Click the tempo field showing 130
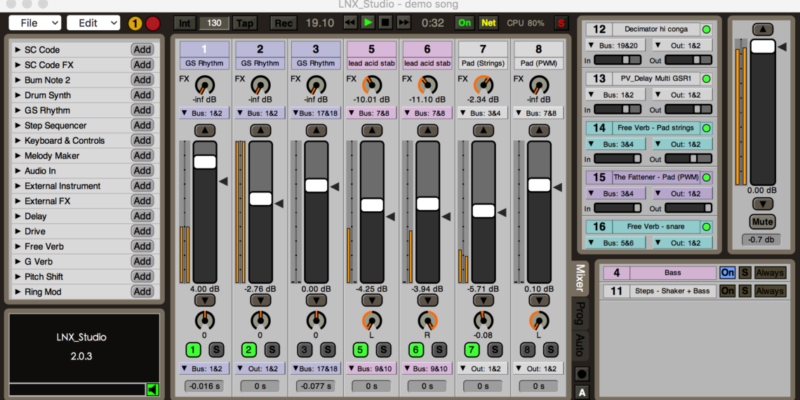Viewport: 800px width, 400px height. click(214, 23)
